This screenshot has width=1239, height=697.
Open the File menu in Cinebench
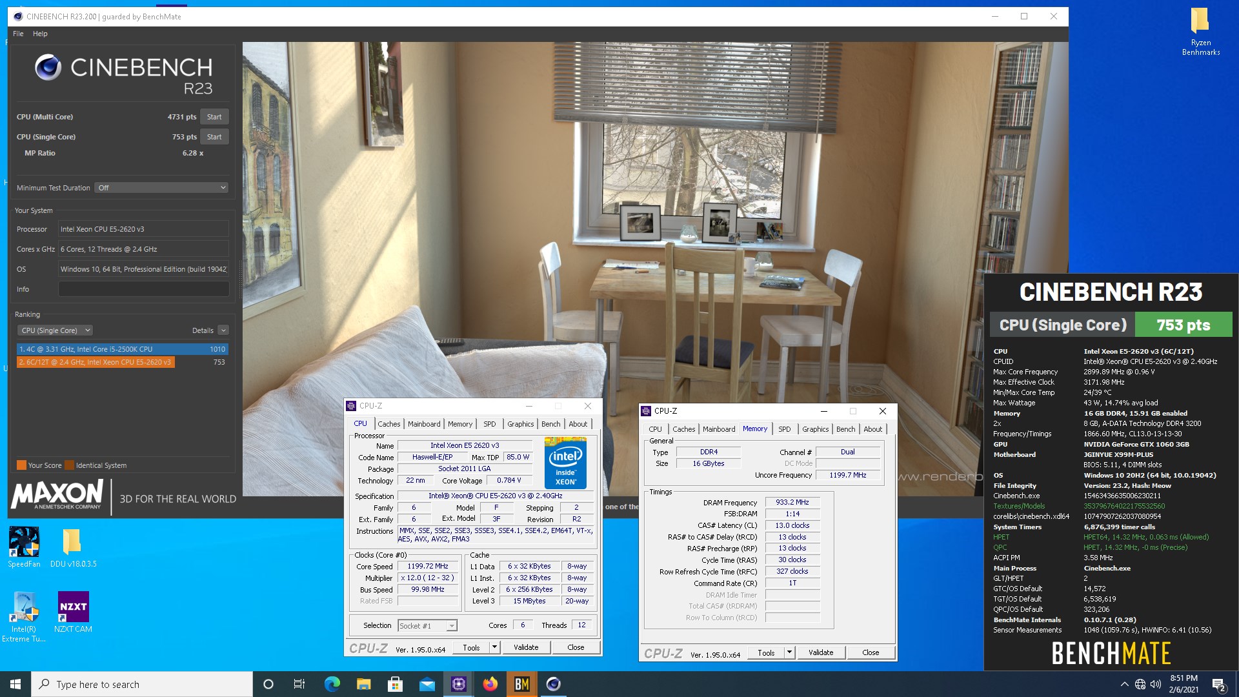point(18,34)
